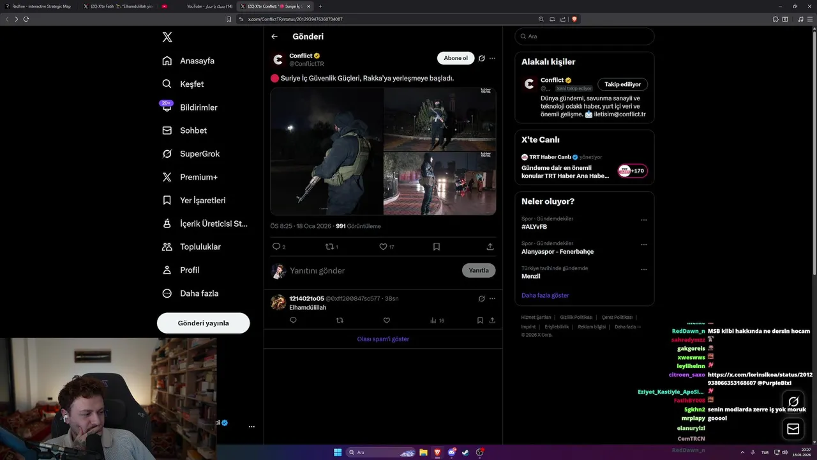Screen dimensions: 817x460
Task: Open Sohbet messages
Action: pyautogui.click(x=184, y=130)
